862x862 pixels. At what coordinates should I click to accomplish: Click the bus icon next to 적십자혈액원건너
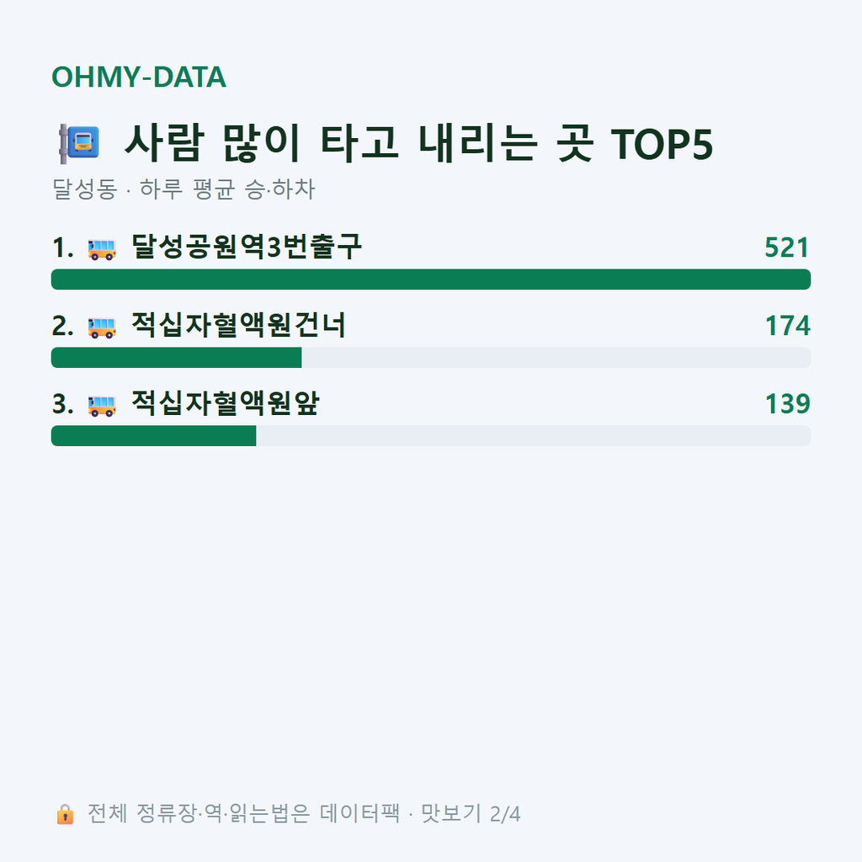[x=102, y=327]
